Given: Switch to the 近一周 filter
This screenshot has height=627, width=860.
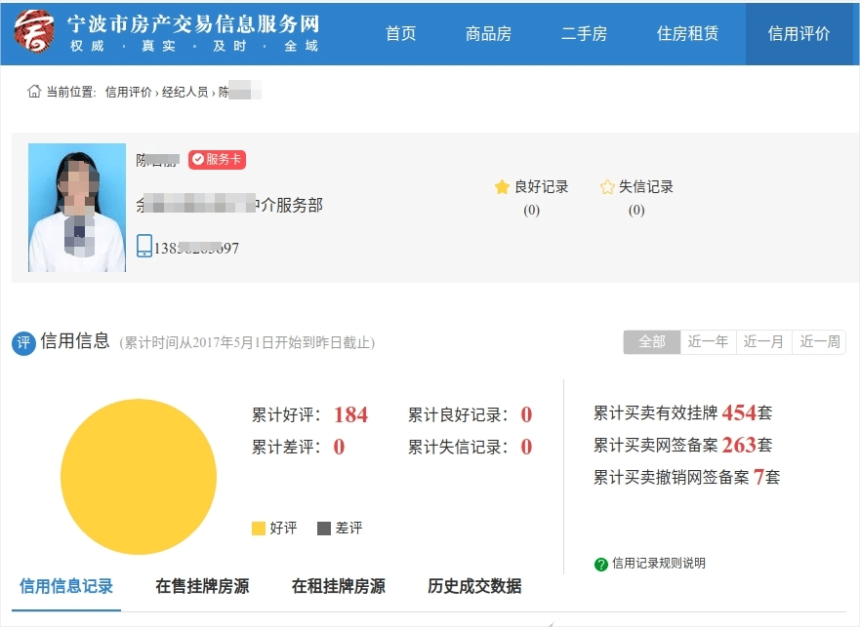Looking at the screenshot, I should click(x=820, y=342).
